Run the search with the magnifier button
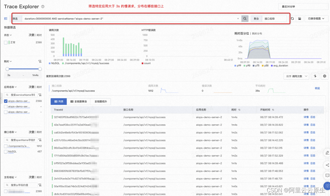Viewport: 330px width, 196px height. pos(245,19)
